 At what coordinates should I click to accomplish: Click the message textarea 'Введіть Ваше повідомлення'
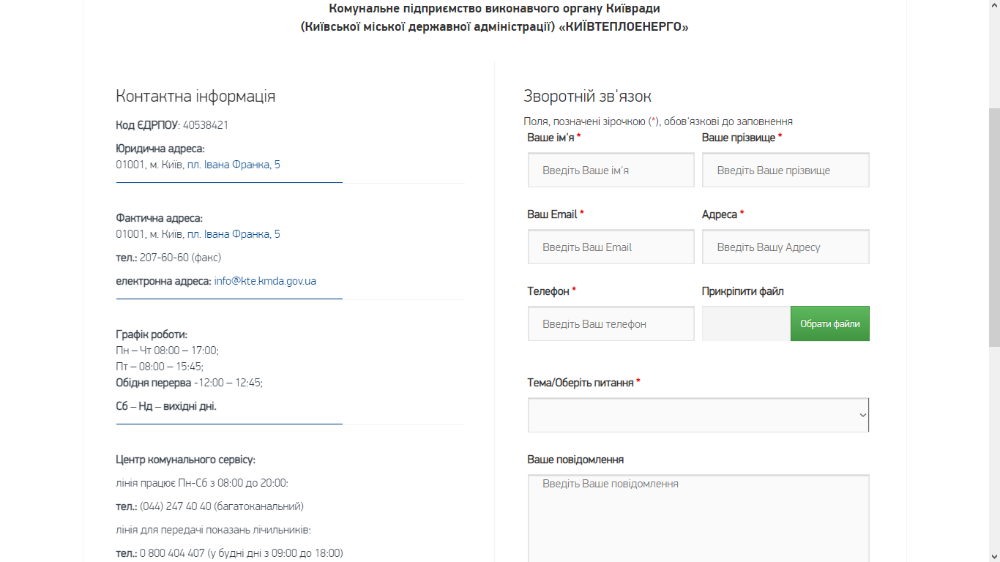pos(698,518)
